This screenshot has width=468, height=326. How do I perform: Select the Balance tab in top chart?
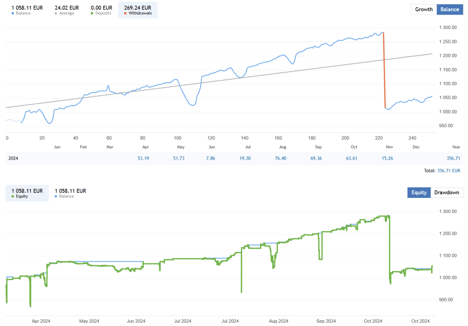[x=450, y=9]
